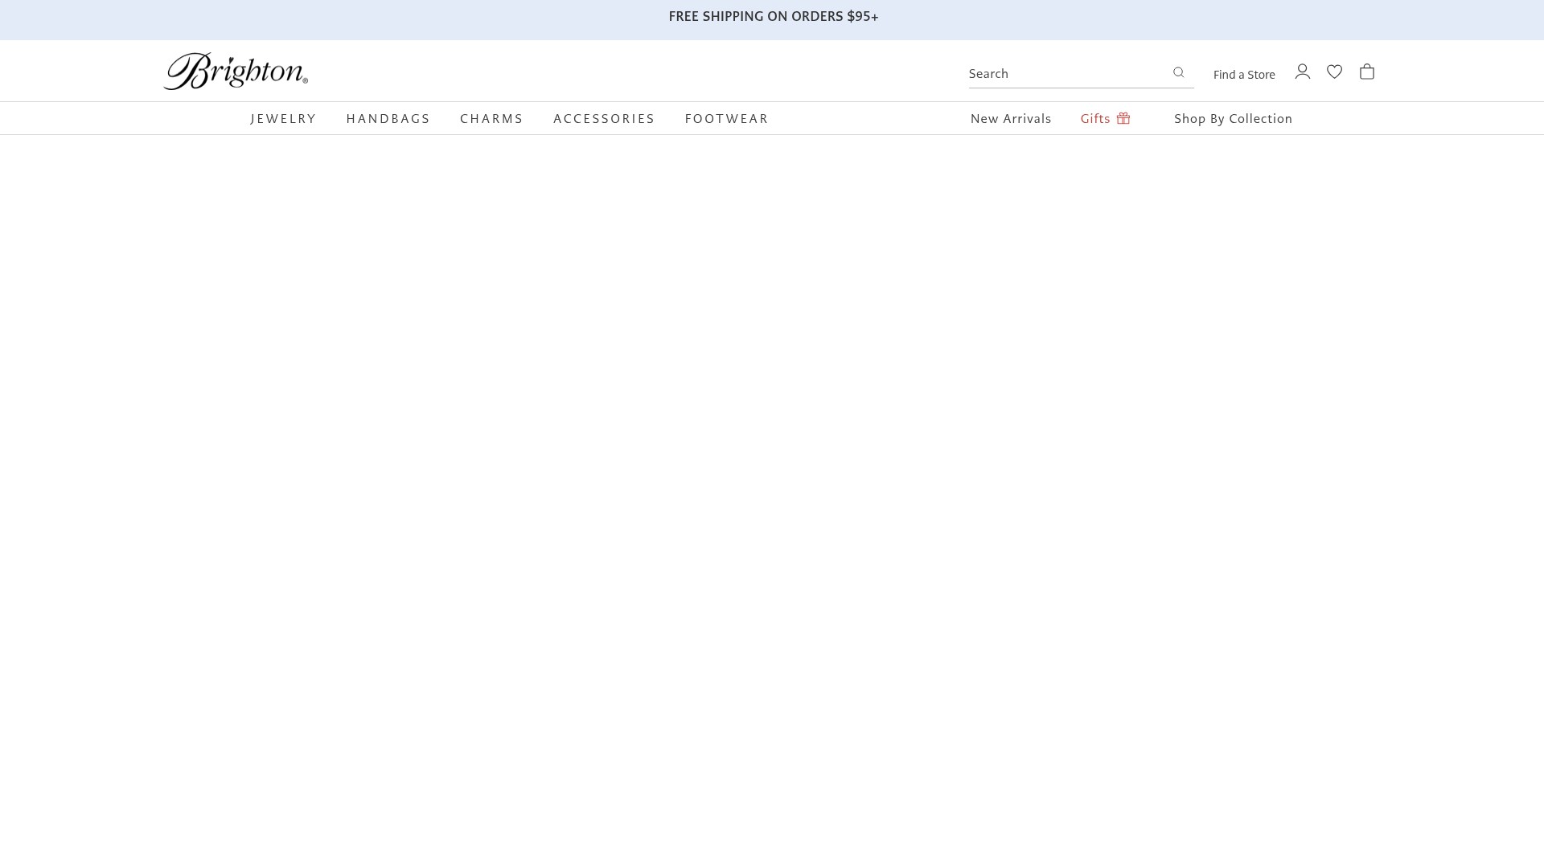Viewport: 1544px width, 868px height.
Task: Click the gift box icon beside Gifts
Action: tap(1123, 118)
